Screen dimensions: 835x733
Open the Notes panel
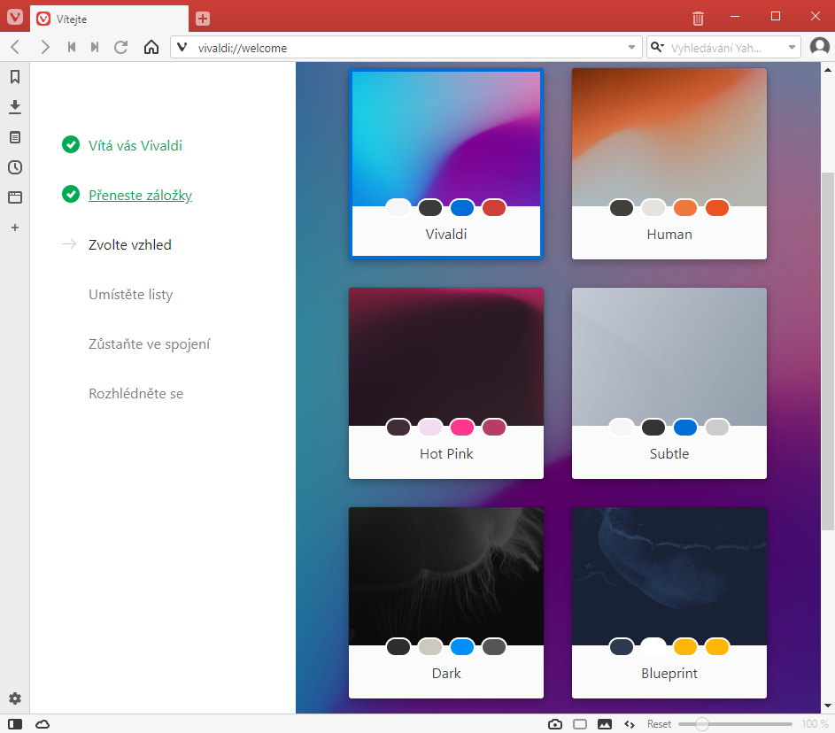[15, 137]
